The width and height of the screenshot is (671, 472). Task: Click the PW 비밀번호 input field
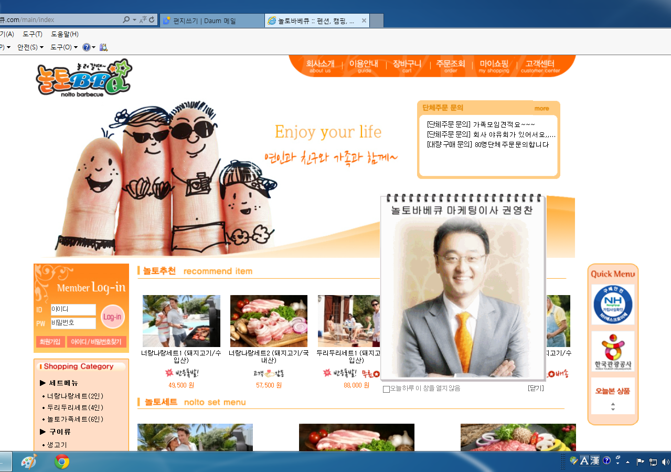click(73, 323)
